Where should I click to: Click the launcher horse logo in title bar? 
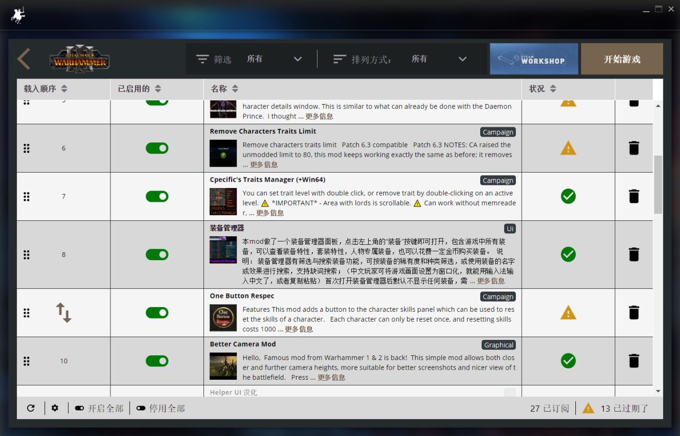point(18,15)
